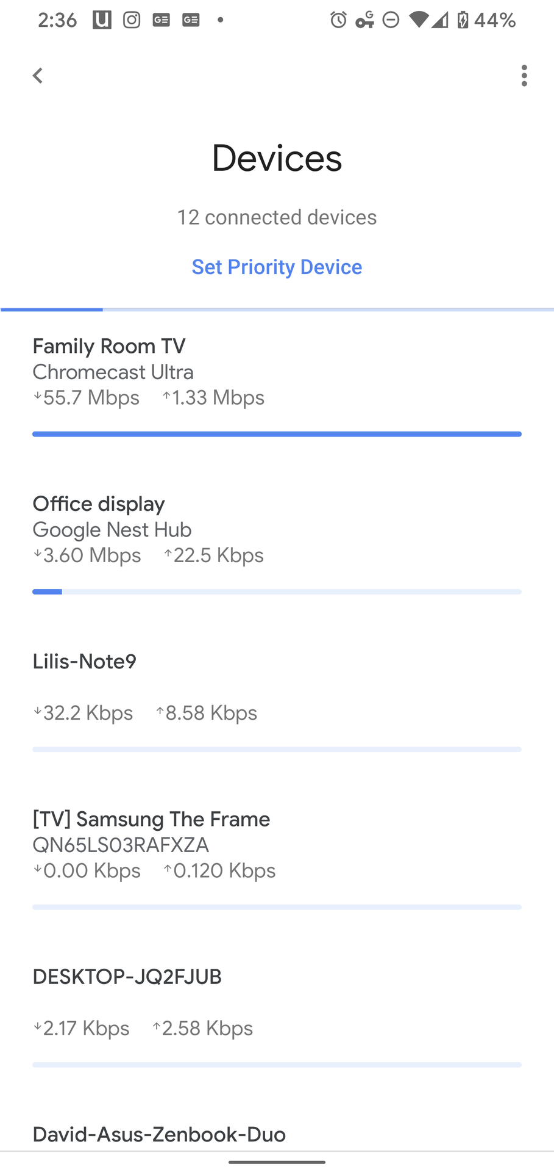Select David-Asus-Zenbook-Duo device

(x=159, y=1134)
